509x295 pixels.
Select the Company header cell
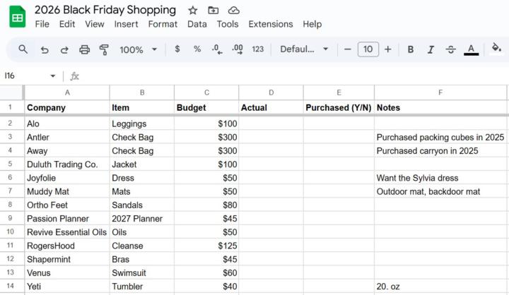(67, 108)
